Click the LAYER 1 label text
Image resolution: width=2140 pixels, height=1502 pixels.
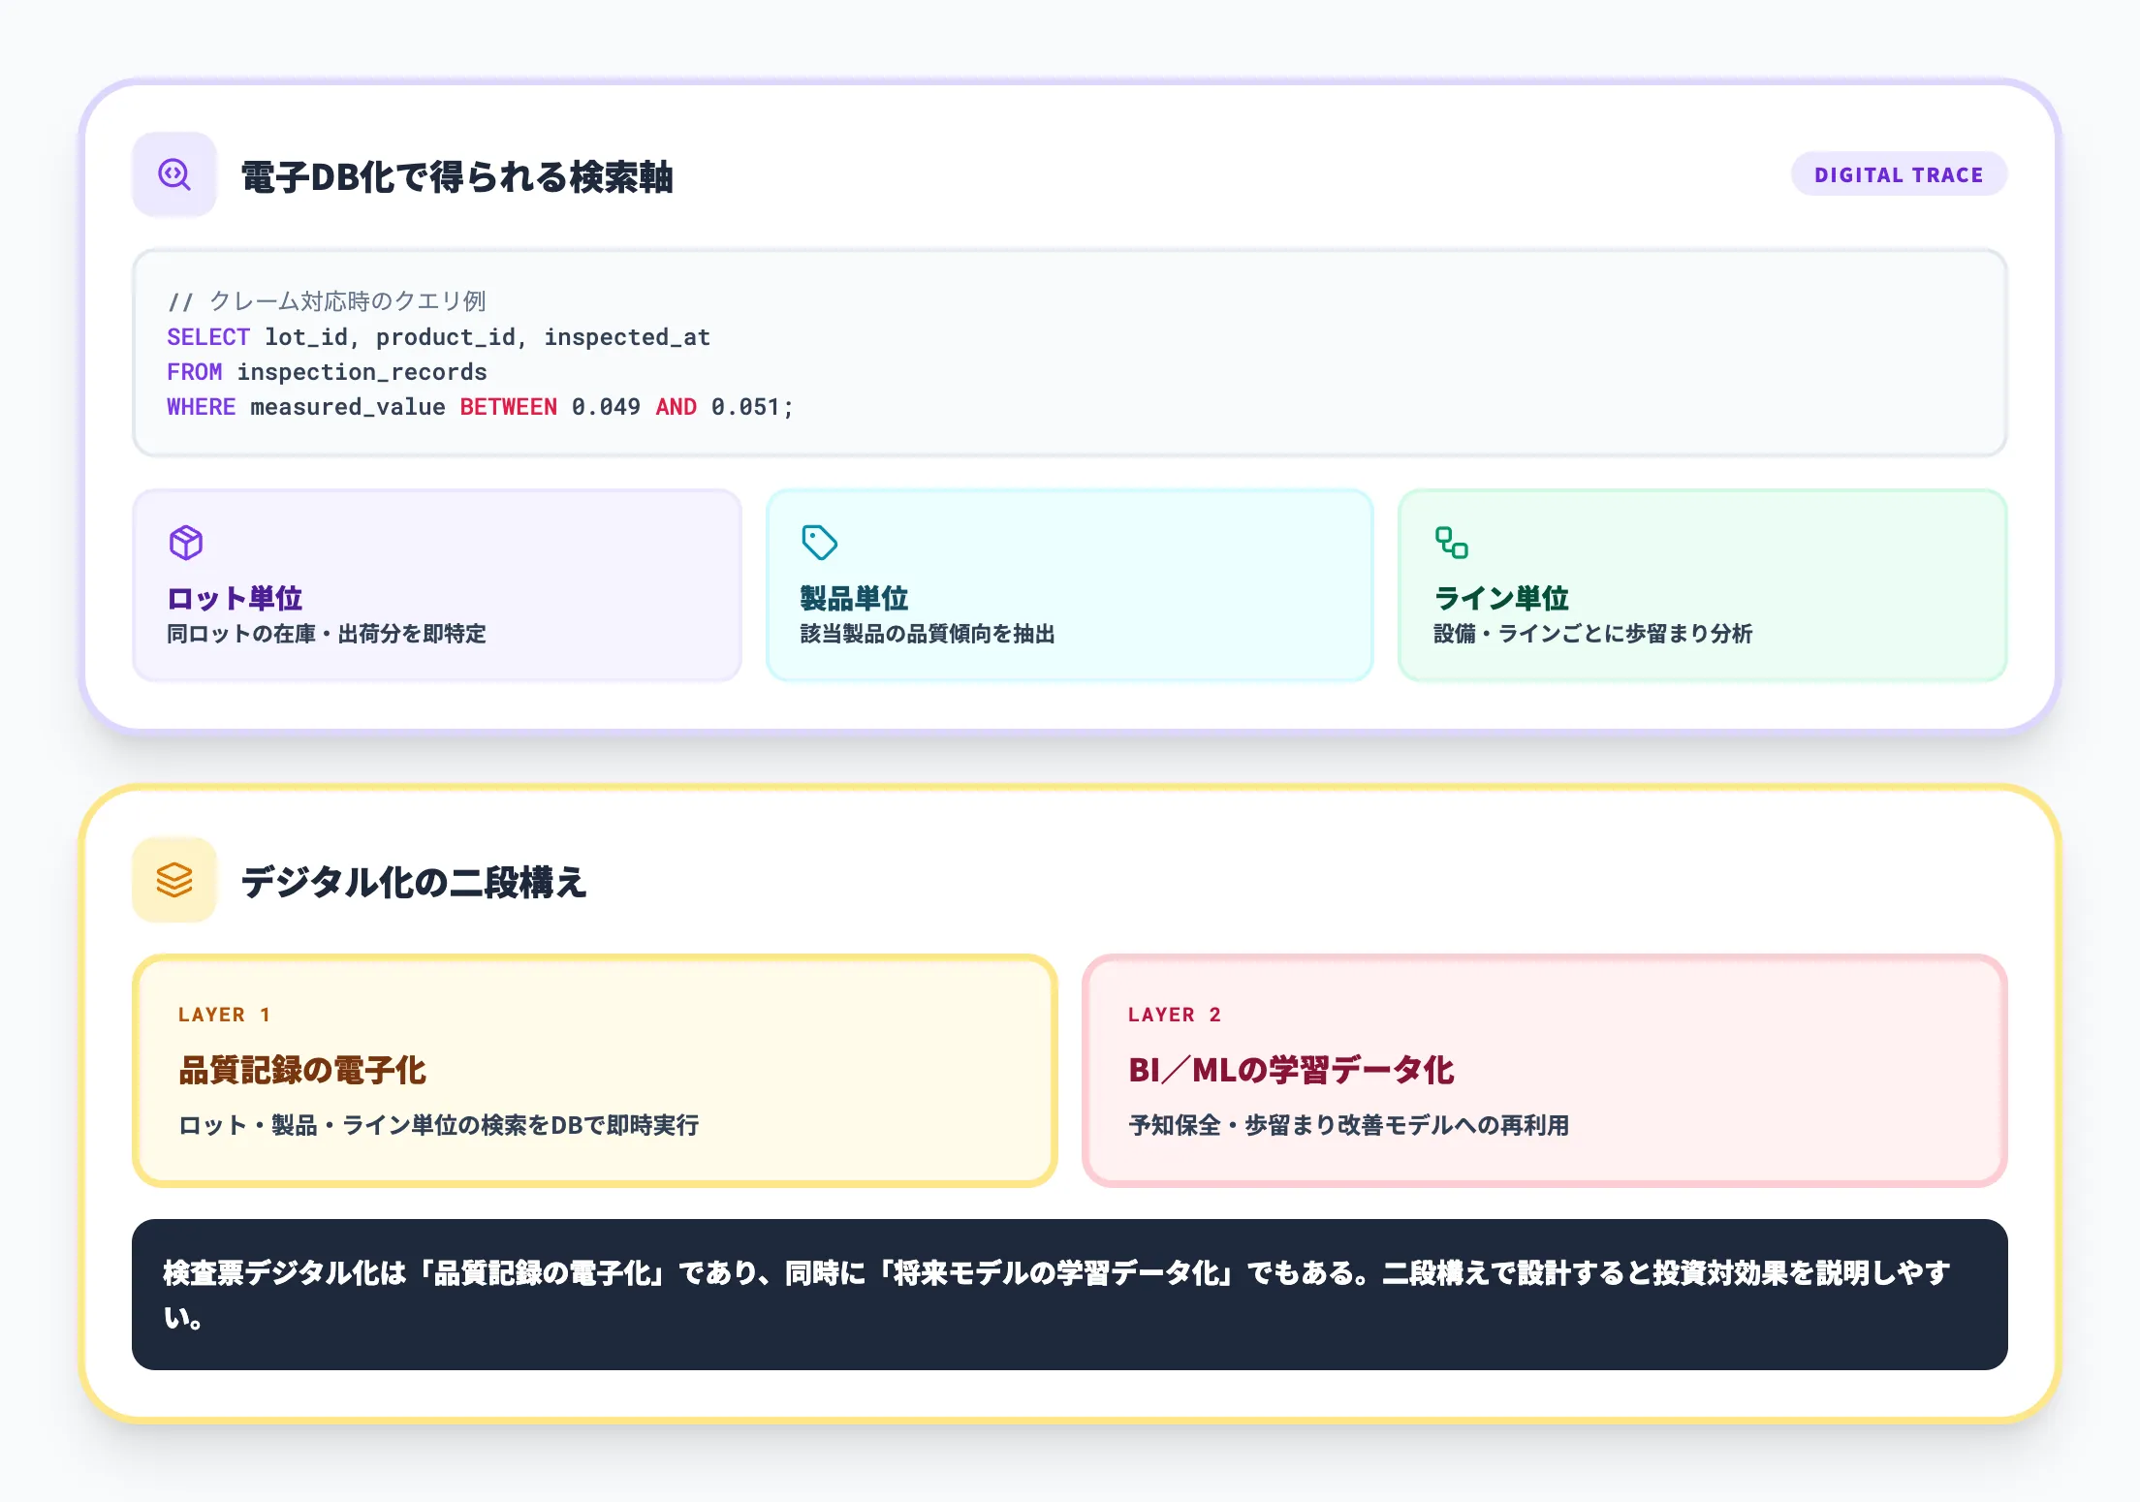click(223, 1014)
